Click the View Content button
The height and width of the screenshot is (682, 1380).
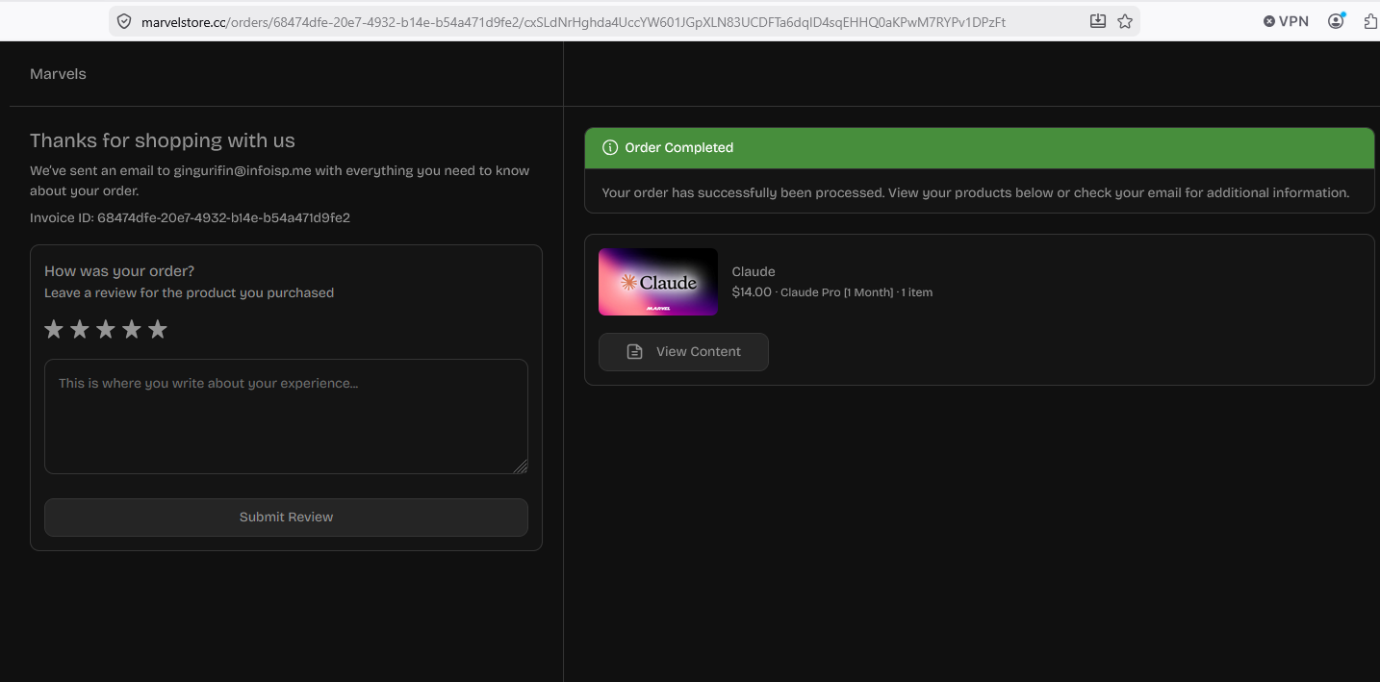[683, 352]
